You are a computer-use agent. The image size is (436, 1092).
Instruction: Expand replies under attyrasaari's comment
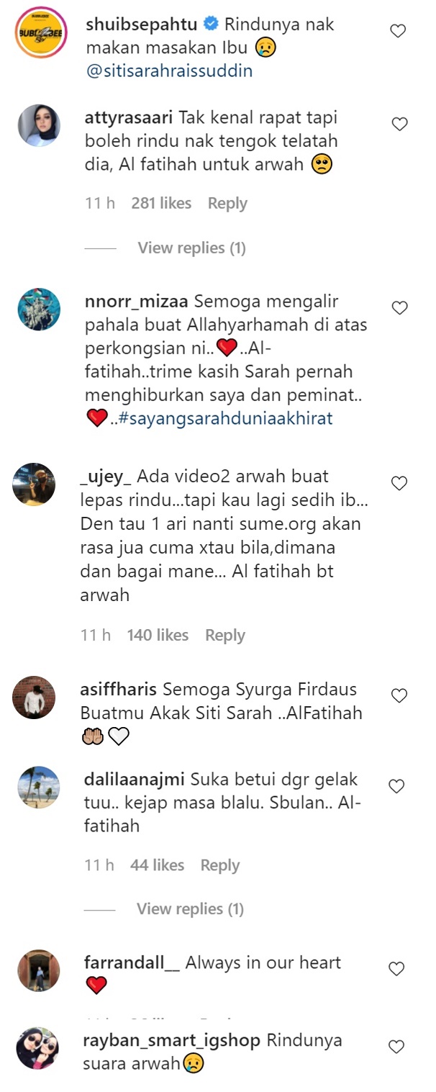[191, 248]
